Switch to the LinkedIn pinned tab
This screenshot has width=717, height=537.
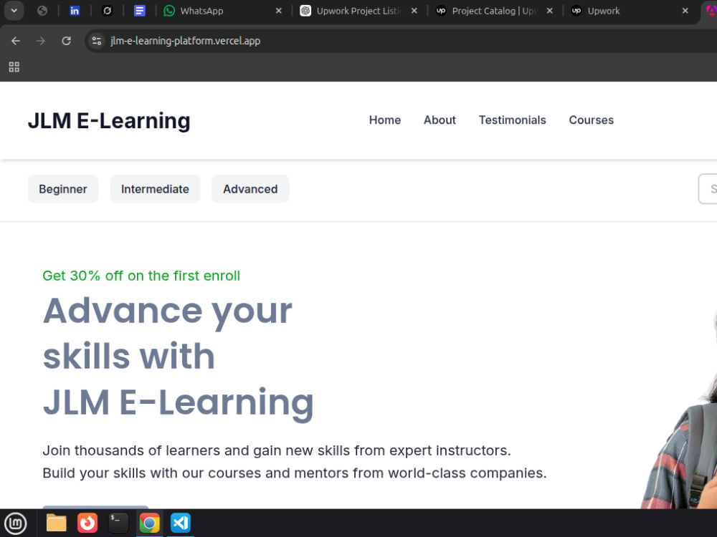pos(75,11)
